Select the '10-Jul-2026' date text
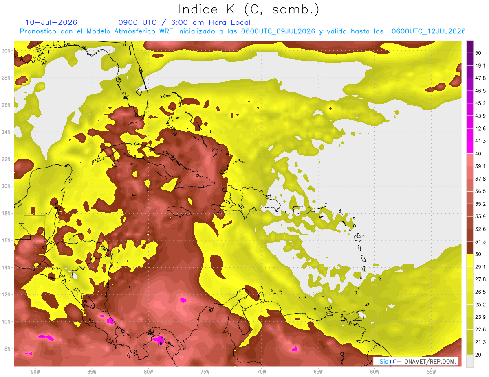 point(51,22)
